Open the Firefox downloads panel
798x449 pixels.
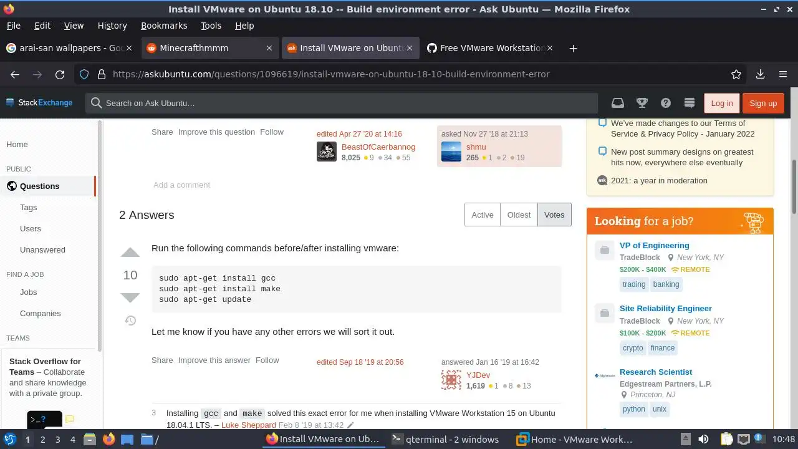760,74
